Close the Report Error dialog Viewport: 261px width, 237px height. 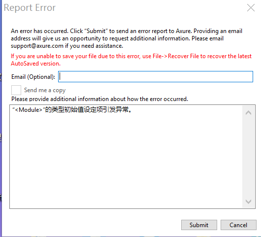(251, 8)
